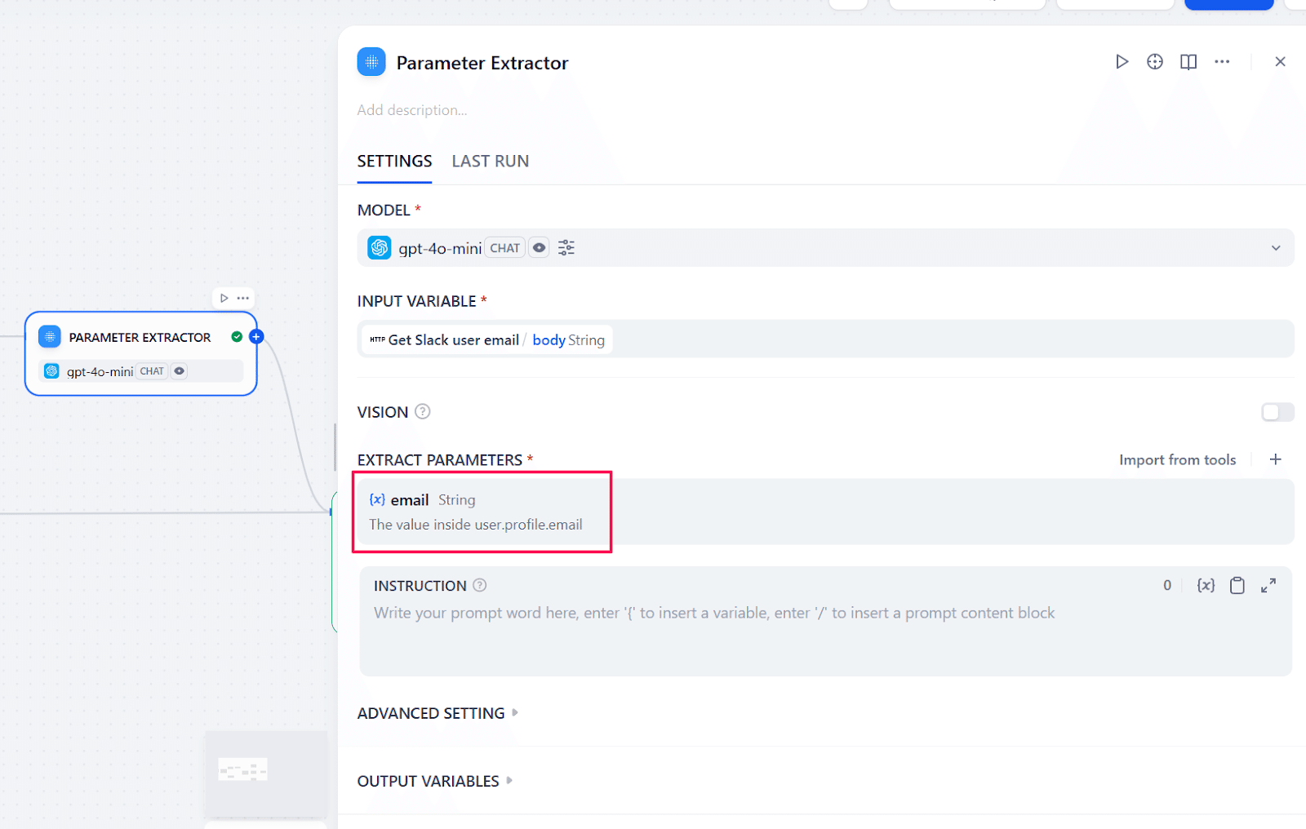The height and width of the screenshot is (829, 1306).
Task: Switch to the Last Run tab
Action: click(x=490, y=162)
